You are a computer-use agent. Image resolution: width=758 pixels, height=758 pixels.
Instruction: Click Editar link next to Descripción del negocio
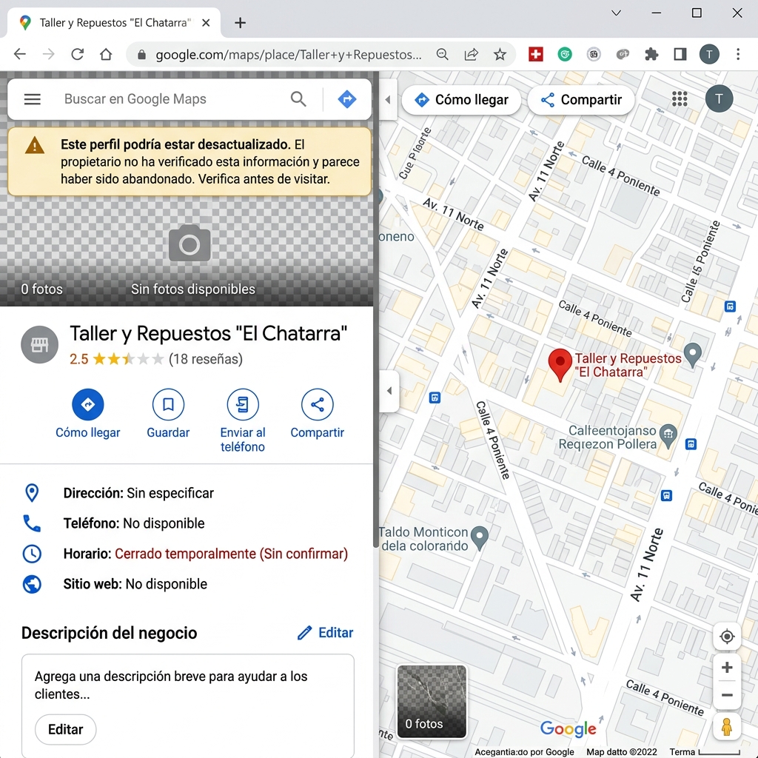coord(326,632)
